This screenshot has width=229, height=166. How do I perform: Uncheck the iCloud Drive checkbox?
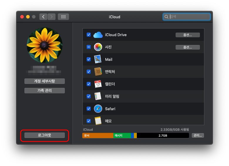(89, 35)
